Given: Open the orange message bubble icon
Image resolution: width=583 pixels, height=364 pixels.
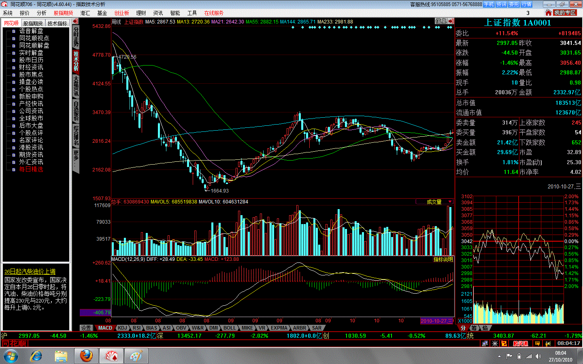Looking at the screenshot, I should coord(537,343).
